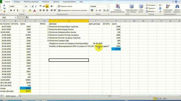Click the Copy icon in clipboard group
Screen dimensions: 181x101
coord(4,8)
